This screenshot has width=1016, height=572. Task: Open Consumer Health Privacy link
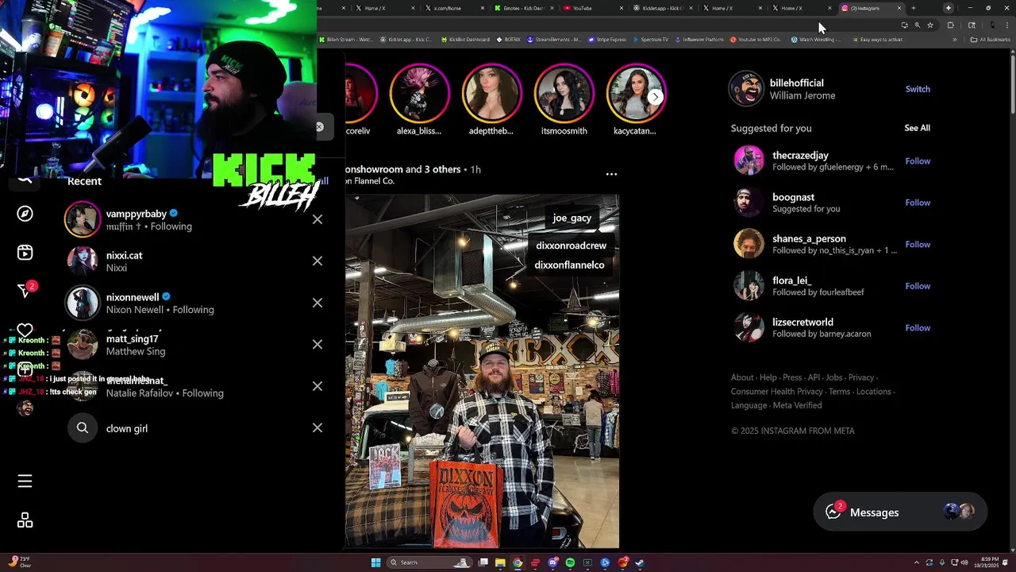777,392
